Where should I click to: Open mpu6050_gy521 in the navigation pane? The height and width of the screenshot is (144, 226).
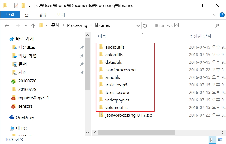(x=34, y=98)
